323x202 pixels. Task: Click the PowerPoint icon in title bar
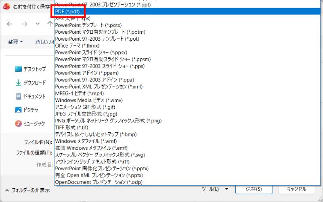click(6, 6)
